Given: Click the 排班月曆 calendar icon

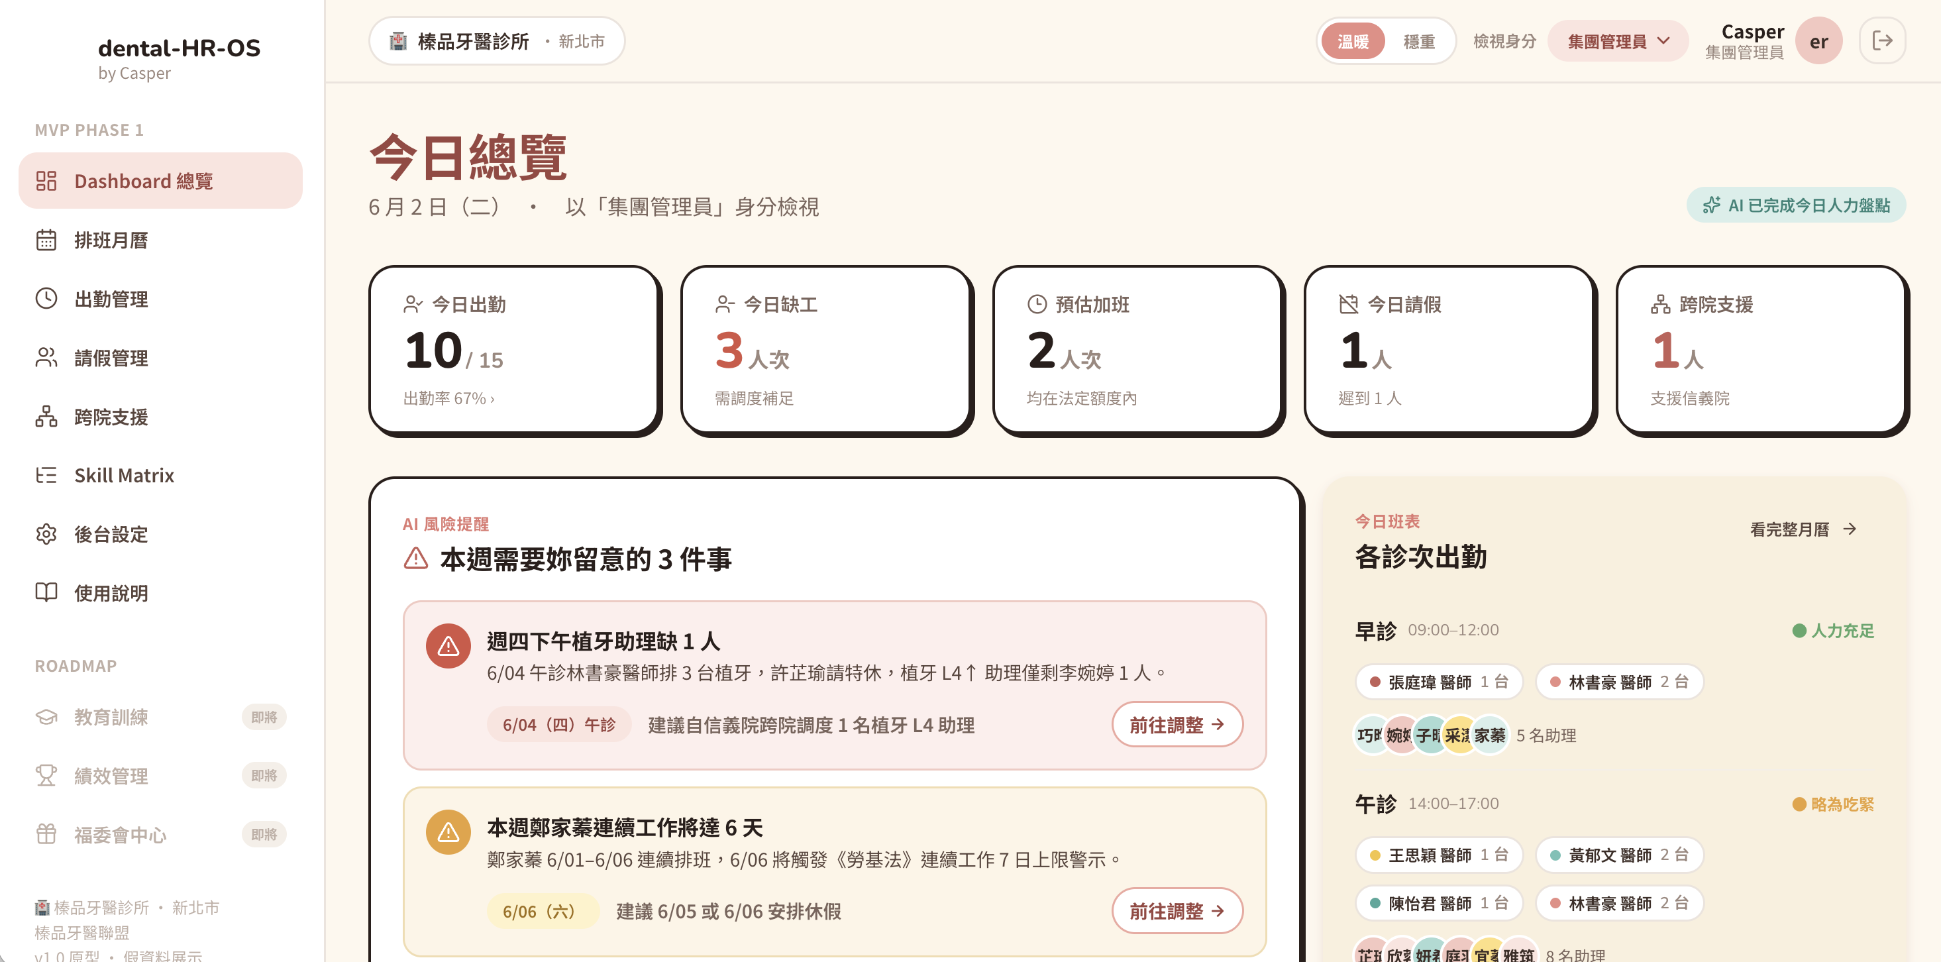Looking at the screenshot, I should pos(46,240).
